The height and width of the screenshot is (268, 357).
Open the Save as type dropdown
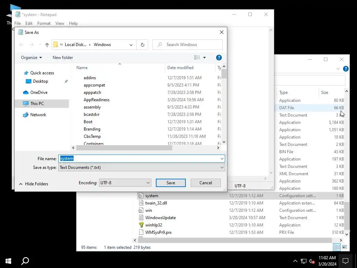(222, 167)
